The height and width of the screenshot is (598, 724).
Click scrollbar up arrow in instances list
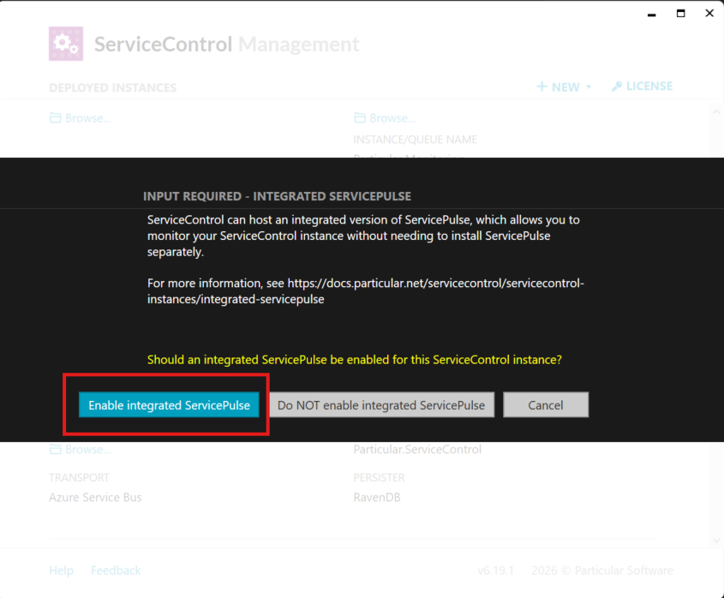click(716, 111)
